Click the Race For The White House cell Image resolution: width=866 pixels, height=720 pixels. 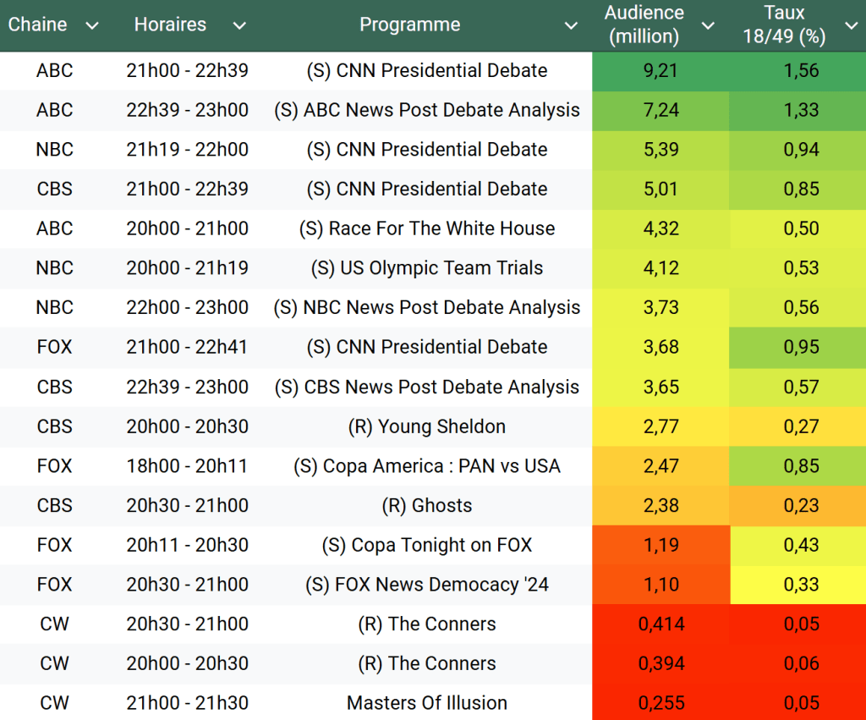426,228
